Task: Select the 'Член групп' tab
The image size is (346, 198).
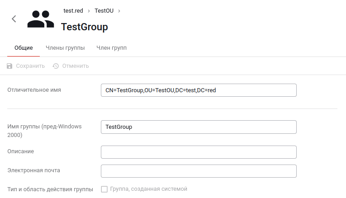Action: pos(111,47)
